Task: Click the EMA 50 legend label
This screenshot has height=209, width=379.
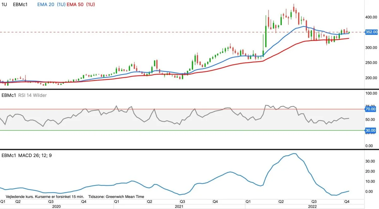Action: [x=81, y=4]
